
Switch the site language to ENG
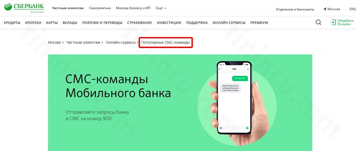(x=353, y=9)
